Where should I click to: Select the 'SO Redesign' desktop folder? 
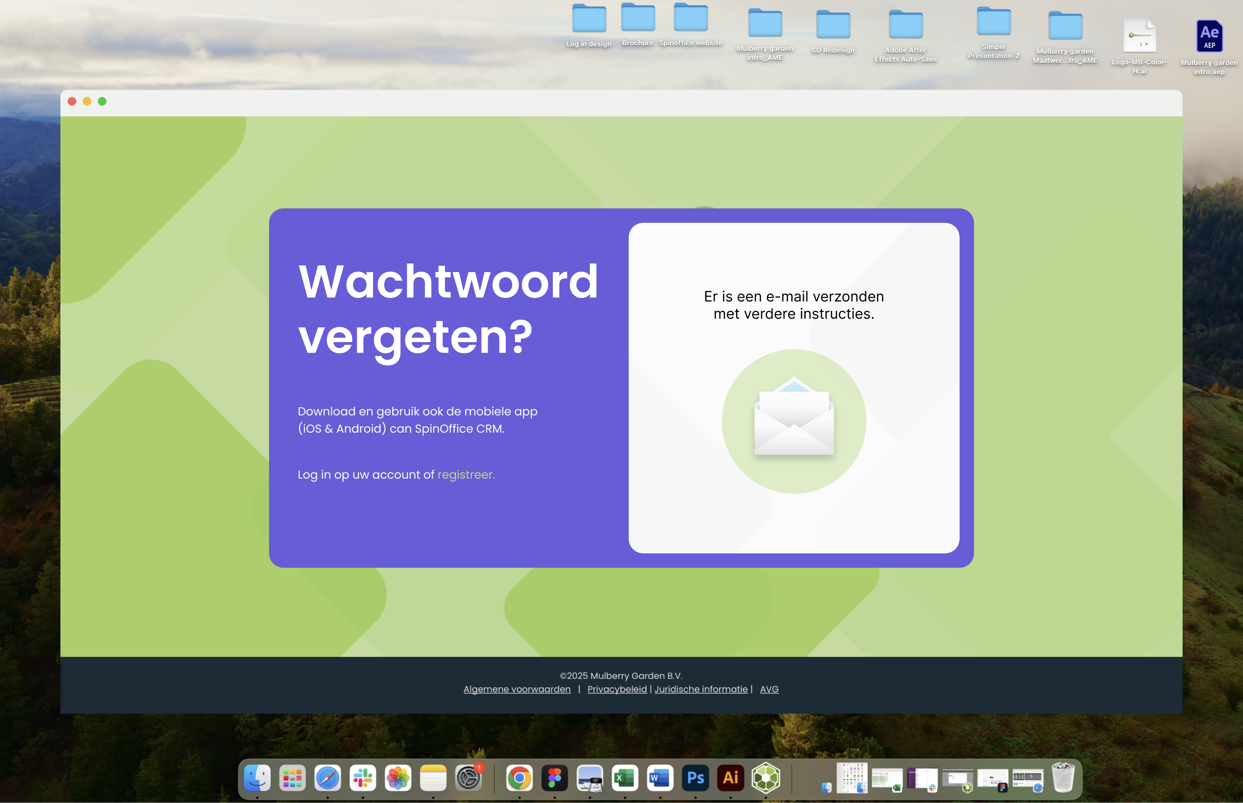[833, 25]
